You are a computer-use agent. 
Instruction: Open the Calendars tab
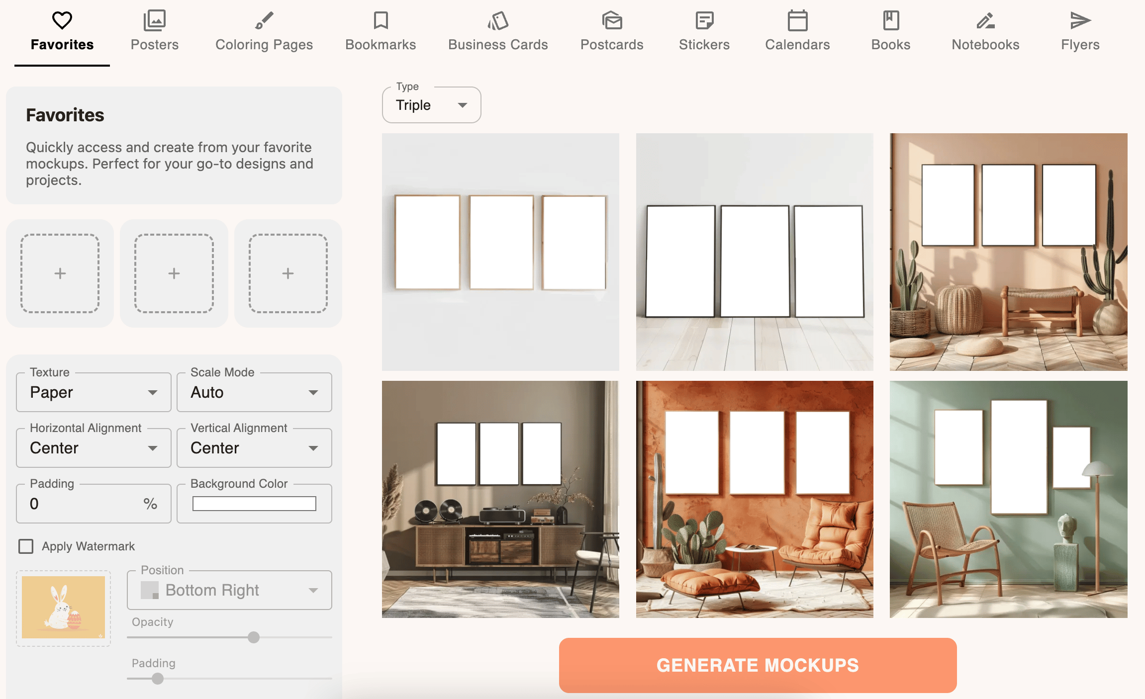tap(798, 33)
